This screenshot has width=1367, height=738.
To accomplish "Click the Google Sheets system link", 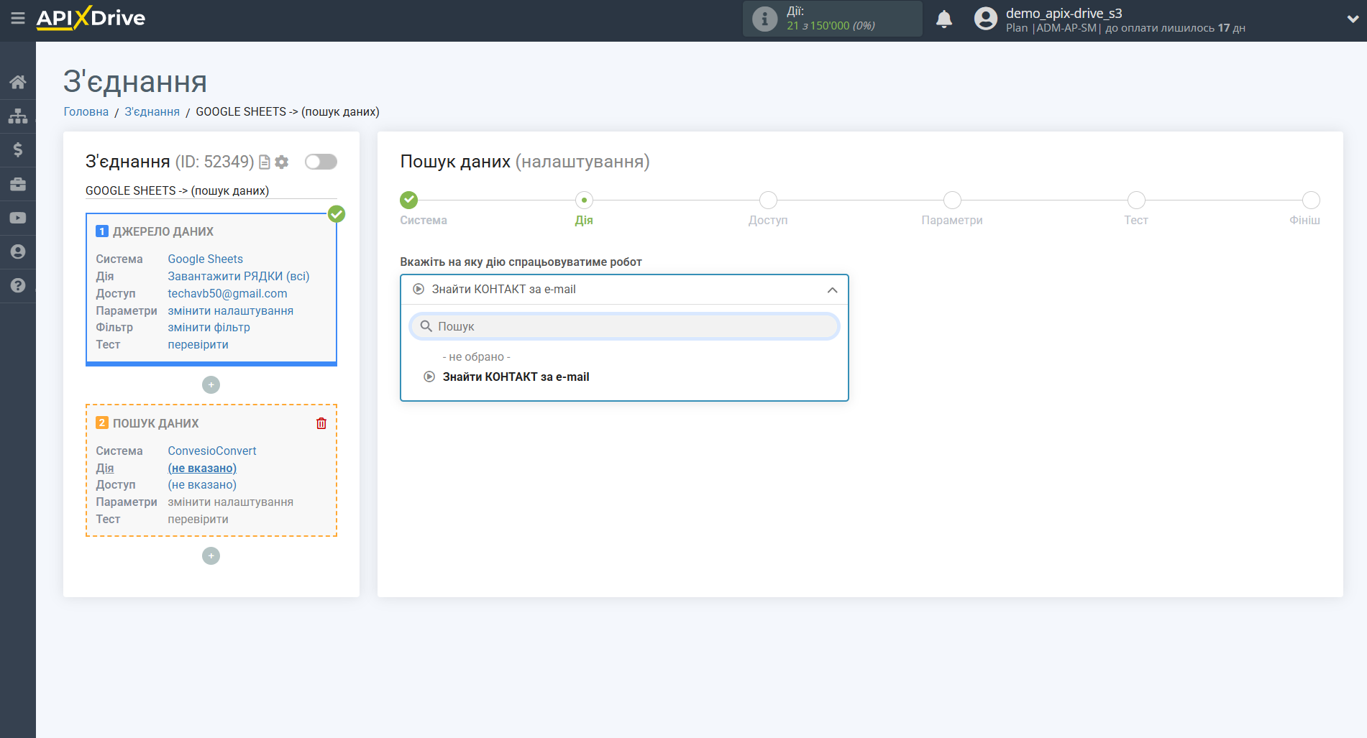I will pos(205,259).
